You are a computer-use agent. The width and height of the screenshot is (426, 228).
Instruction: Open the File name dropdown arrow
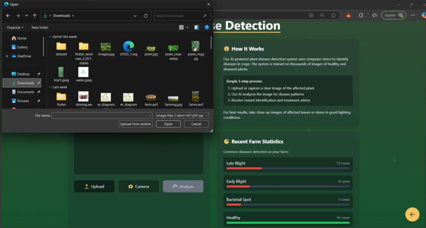click(150, 116)
